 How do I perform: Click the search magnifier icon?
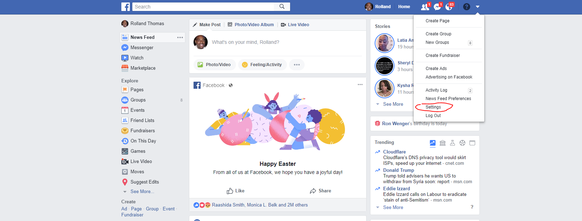coord(282,7)
